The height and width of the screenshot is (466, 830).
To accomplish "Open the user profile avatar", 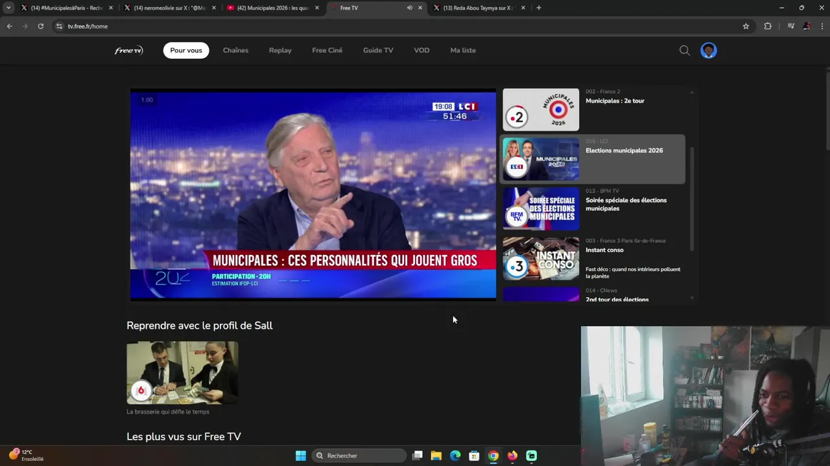I will pos(709,50).
